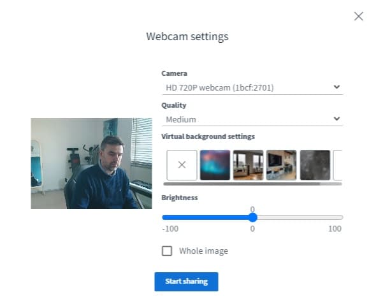Select the partially visible last background

[x=337, y=165]
